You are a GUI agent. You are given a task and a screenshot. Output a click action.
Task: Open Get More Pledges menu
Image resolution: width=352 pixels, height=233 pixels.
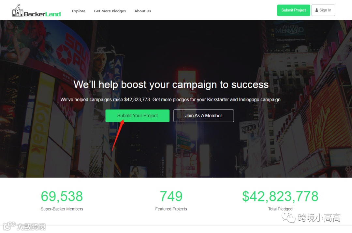tap(110, 11)
